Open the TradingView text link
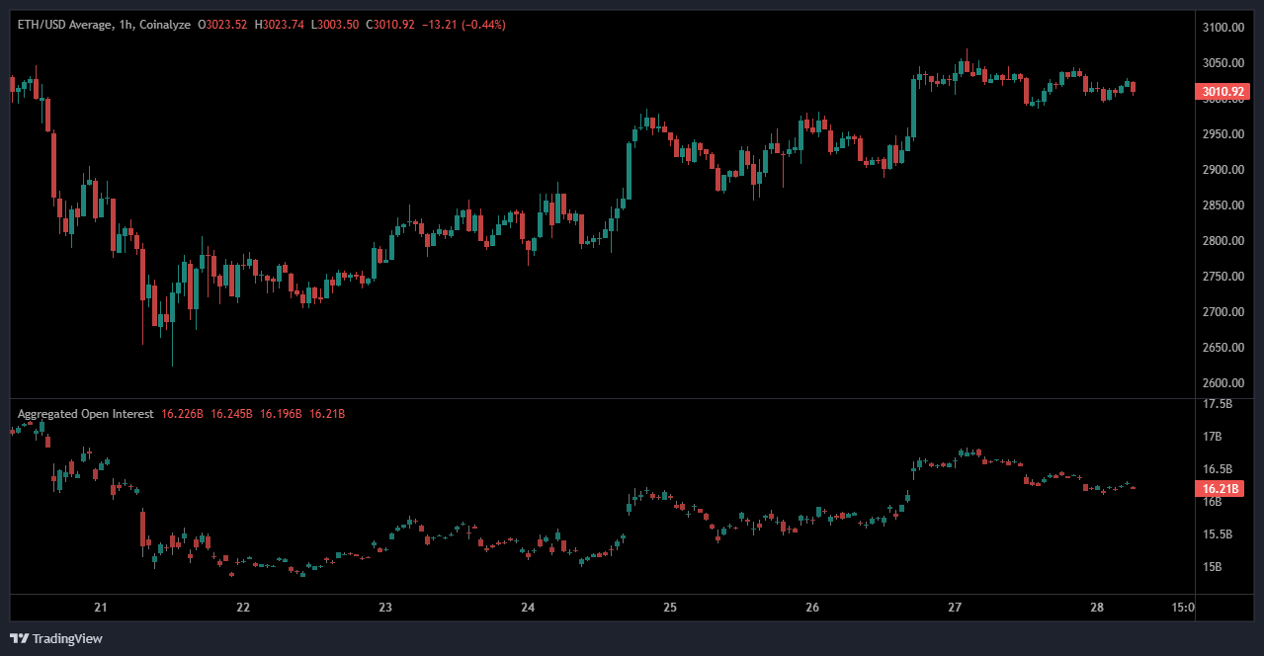This screenshot has height=656, width=1264. (67, 639)
